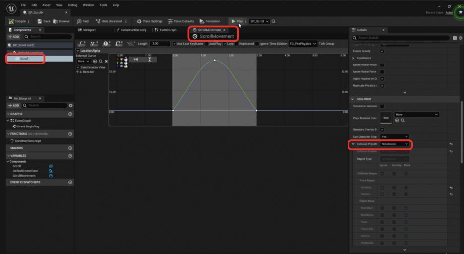Add a float track to timeline

81,44
